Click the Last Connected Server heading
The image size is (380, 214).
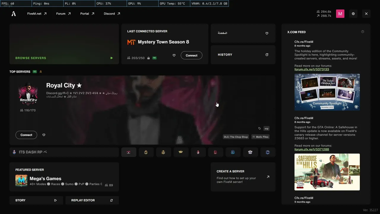point(147,31)
